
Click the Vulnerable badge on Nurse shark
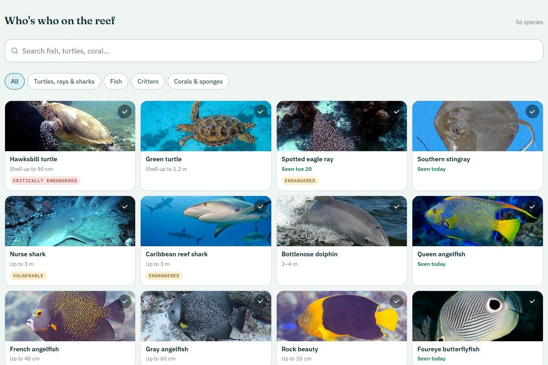pos(28,275)
